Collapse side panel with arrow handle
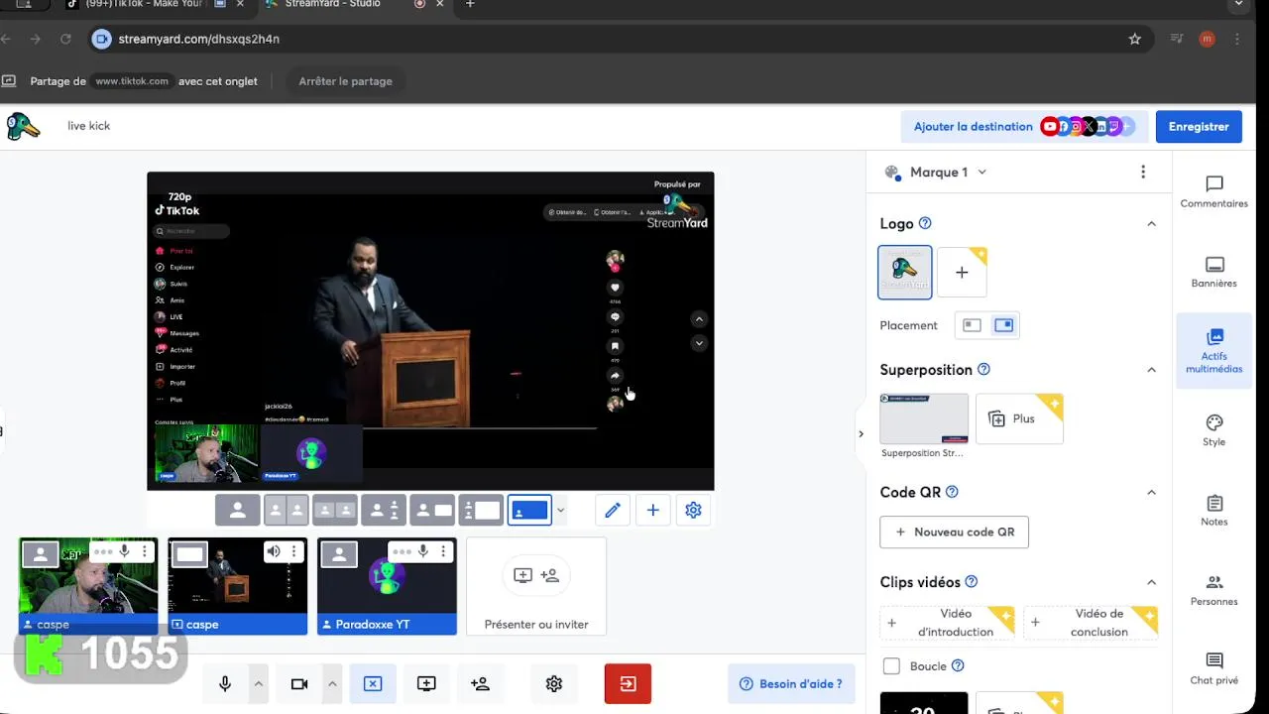This screenshot has height=714, width=1269. (x=861, y=433)
